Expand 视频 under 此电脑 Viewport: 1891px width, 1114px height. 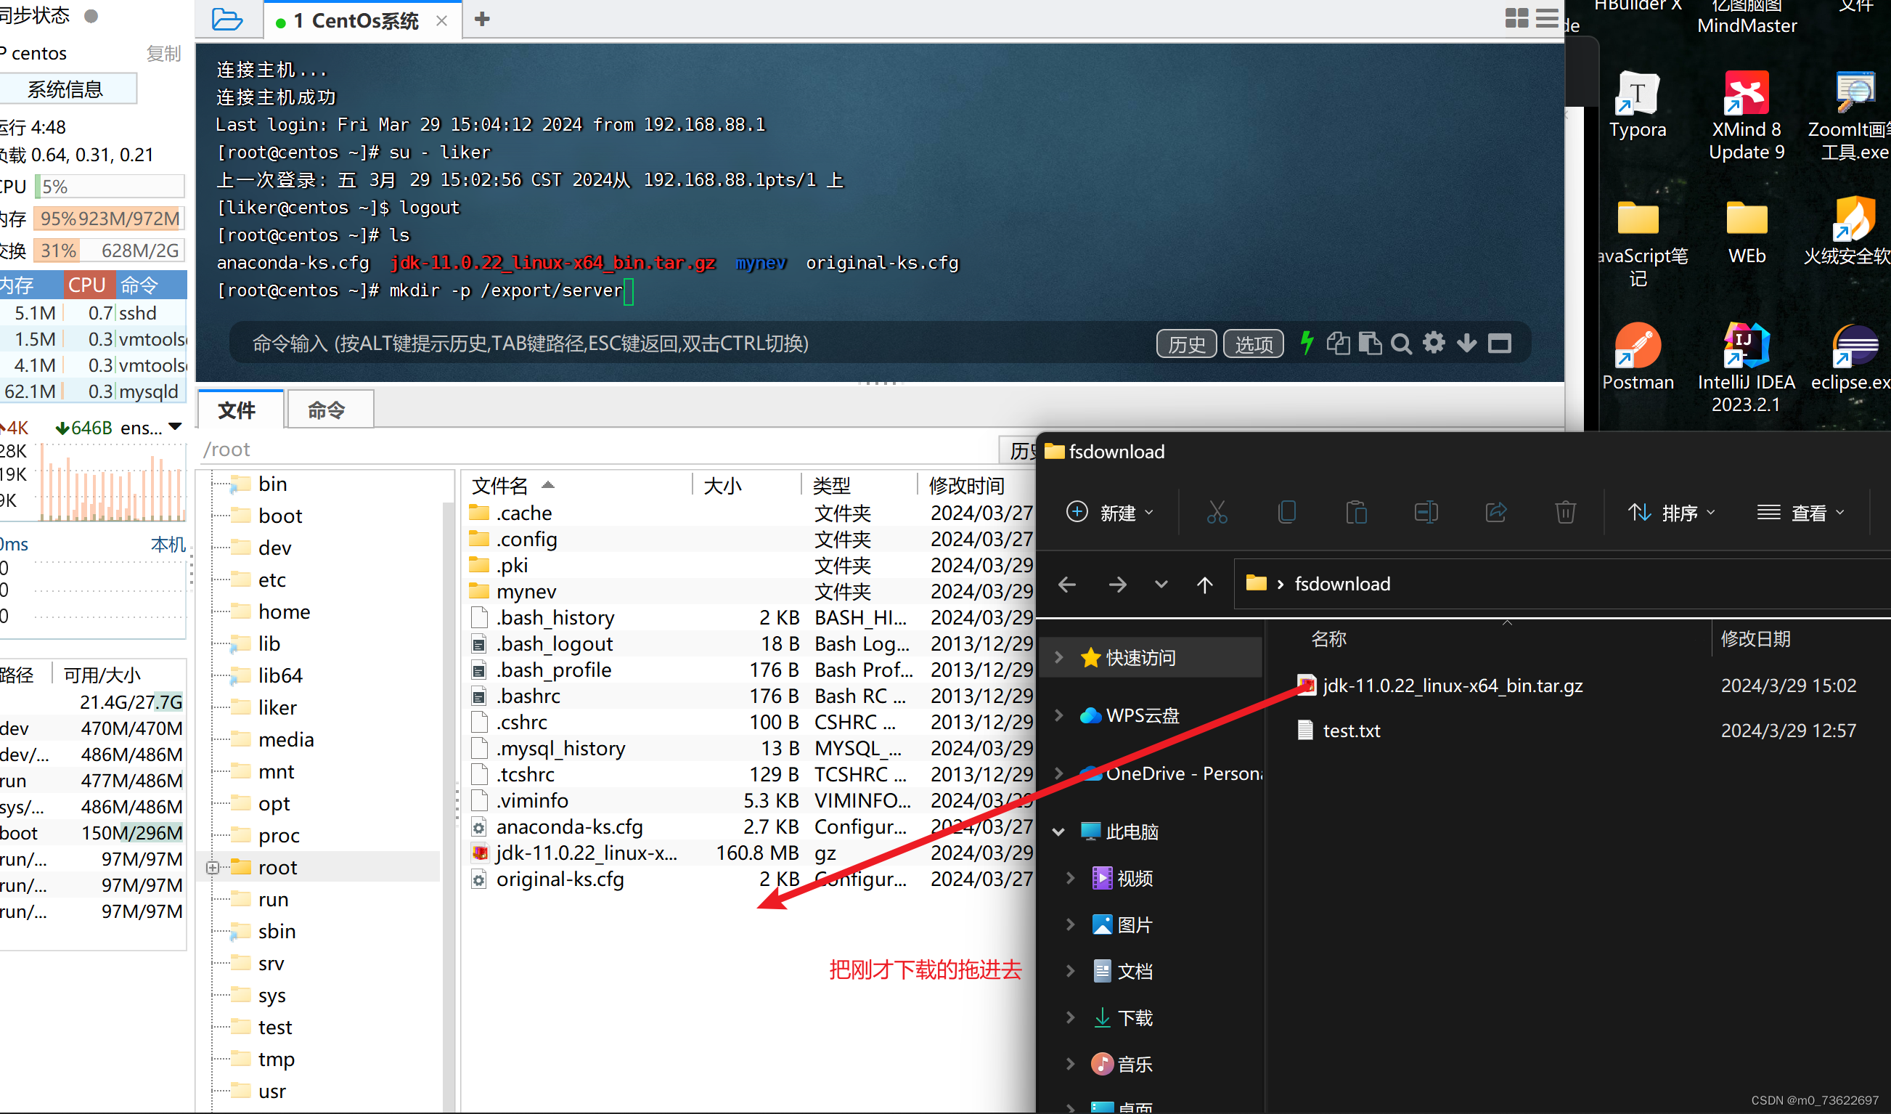point(1071,878)
